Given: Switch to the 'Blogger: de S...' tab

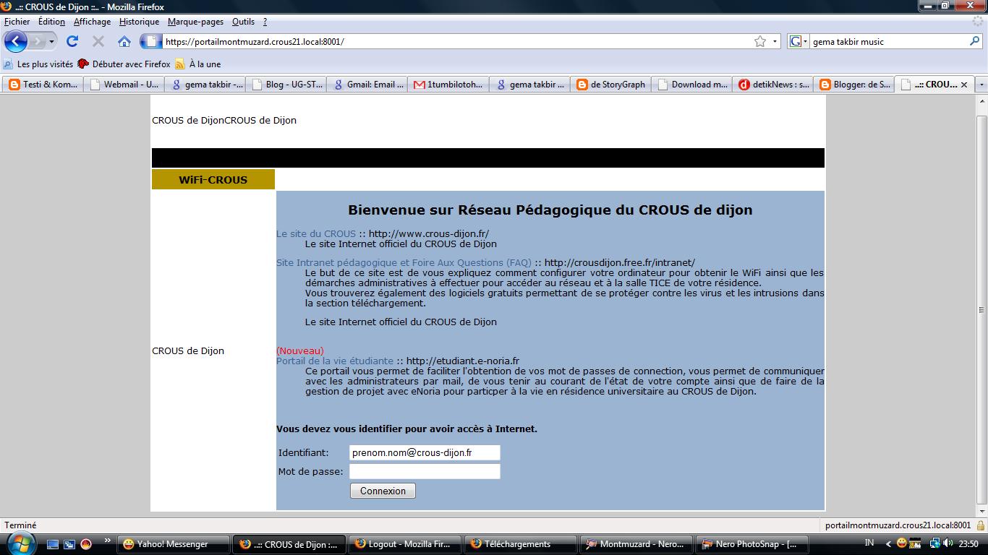Looking at the screenshot, I should pyautogui.click(x=853, y=85).
